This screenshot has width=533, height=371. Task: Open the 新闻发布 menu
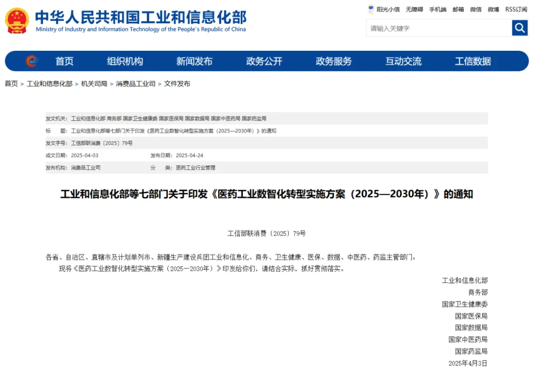tap(194, 61)
